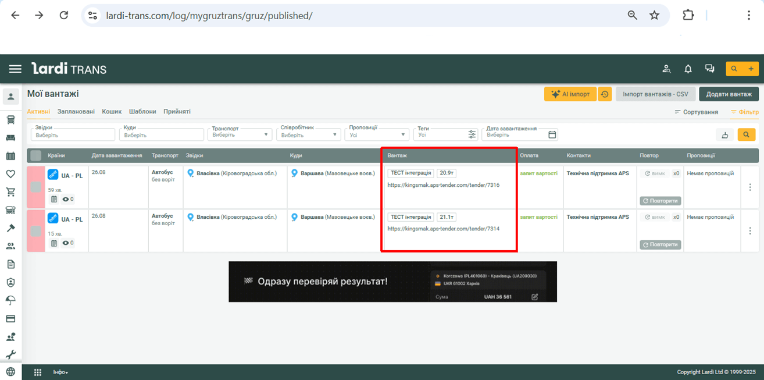
Task: Open the hamburger main menu
Action: [x=15, y=69]
